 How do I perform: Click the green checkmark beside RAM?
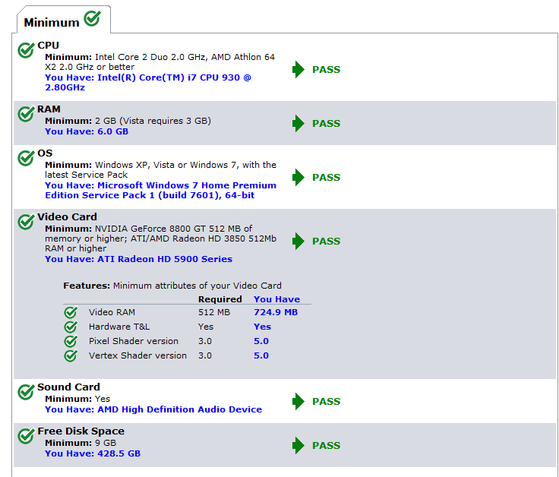pos(26,114)
